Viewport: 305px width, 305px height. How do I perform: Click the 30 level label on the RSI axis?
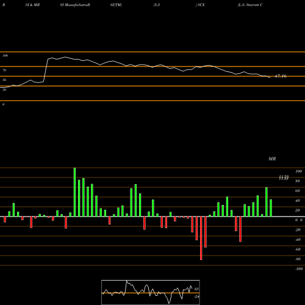pyautogui.click(x=4, y=90)
